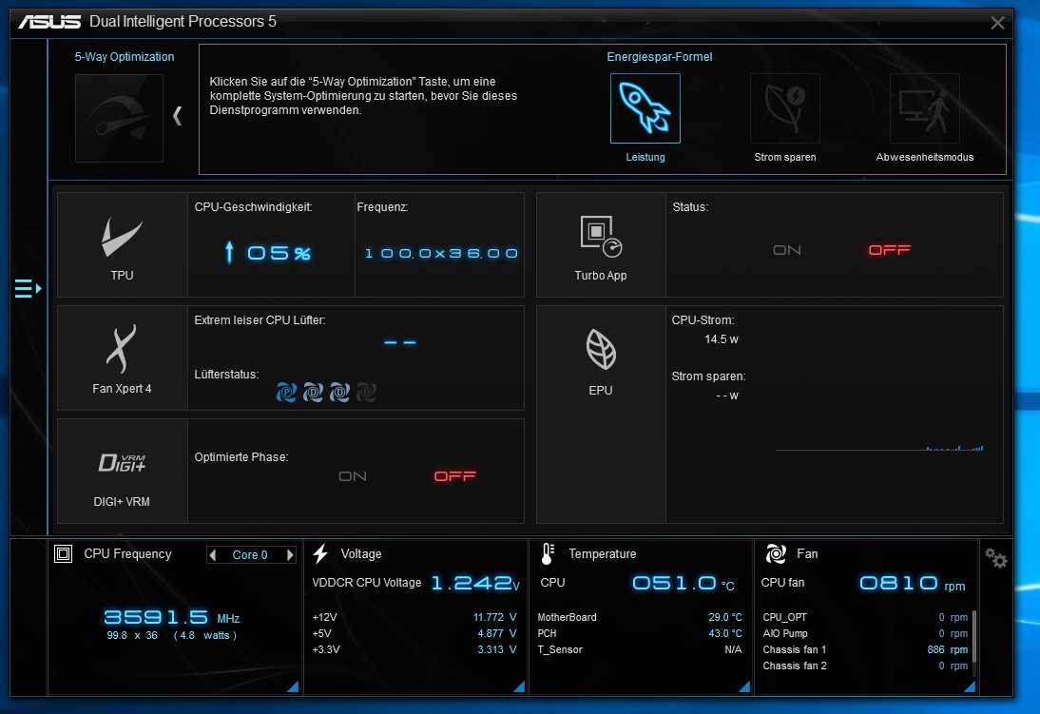Click the second fan status icon
Screen dimensions: 1040x714
pyautogui.click(x=313, y=392)
